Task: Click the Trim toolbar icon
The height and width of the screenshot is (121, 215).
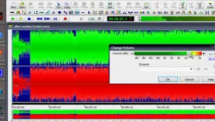Action: (119, 5)
